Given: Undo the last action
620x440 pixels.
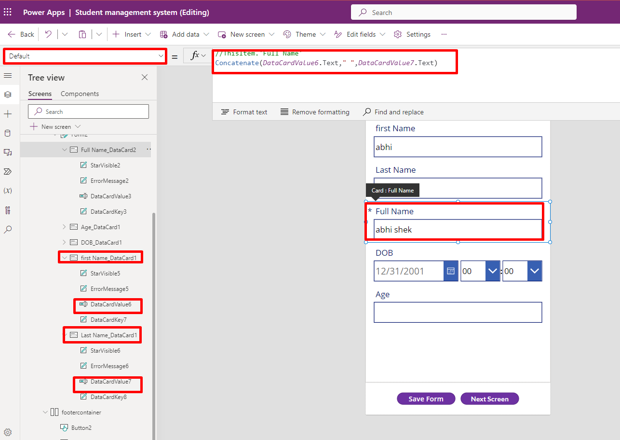Looking at the screenshot, I should (48, 34).
